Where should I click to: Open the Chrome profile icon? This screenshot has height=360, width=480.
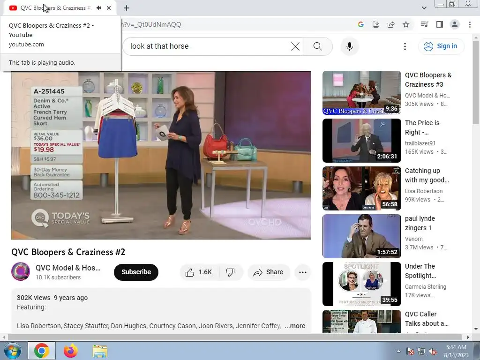[x=455, y=24]
